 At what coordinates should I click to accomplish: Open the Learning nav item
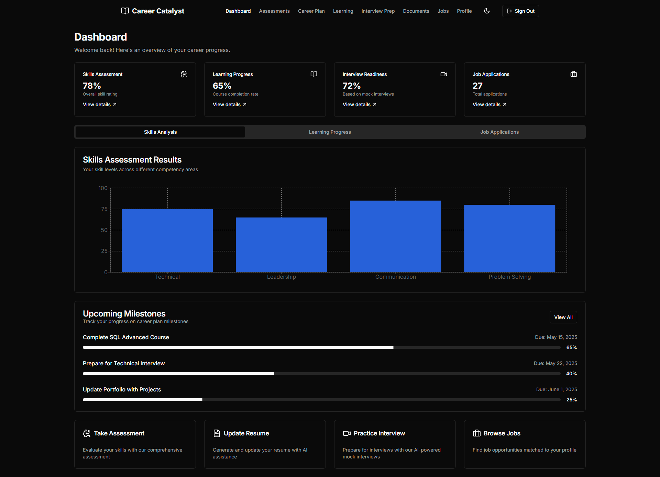pos(343,11)
